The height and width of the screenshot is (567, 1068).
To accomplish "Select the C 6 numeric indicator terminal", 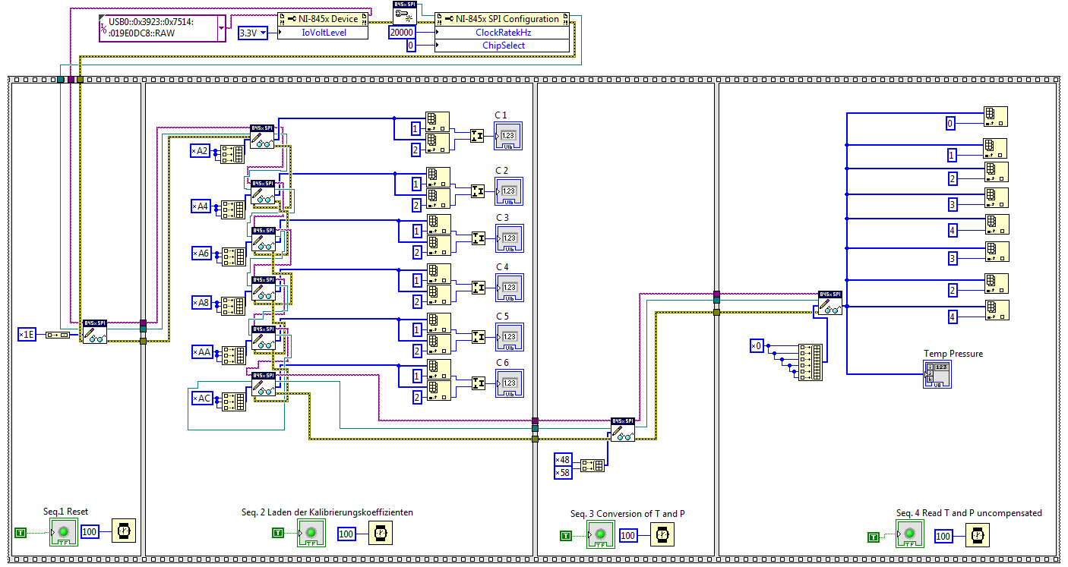I will pos(510,383).
